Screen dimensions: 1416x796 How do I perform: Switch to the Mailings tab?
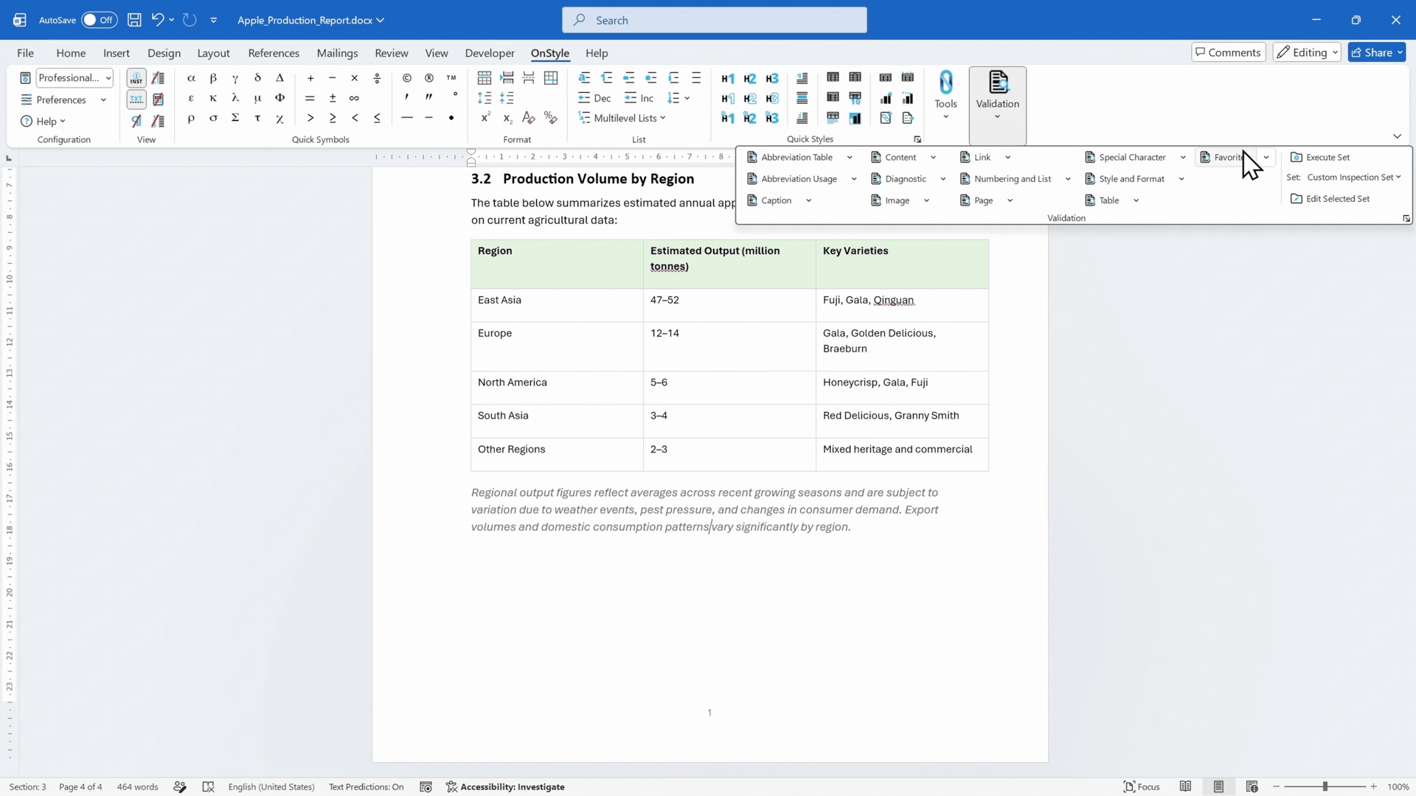point(337,53)
